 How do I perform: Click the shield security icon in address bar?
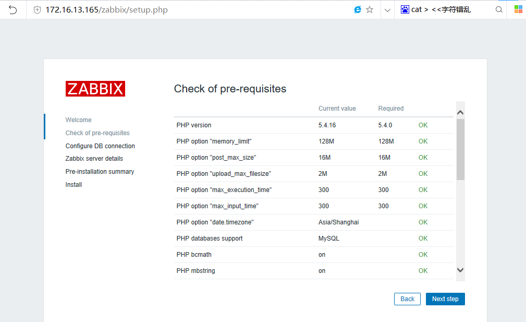tap(37, 10)
